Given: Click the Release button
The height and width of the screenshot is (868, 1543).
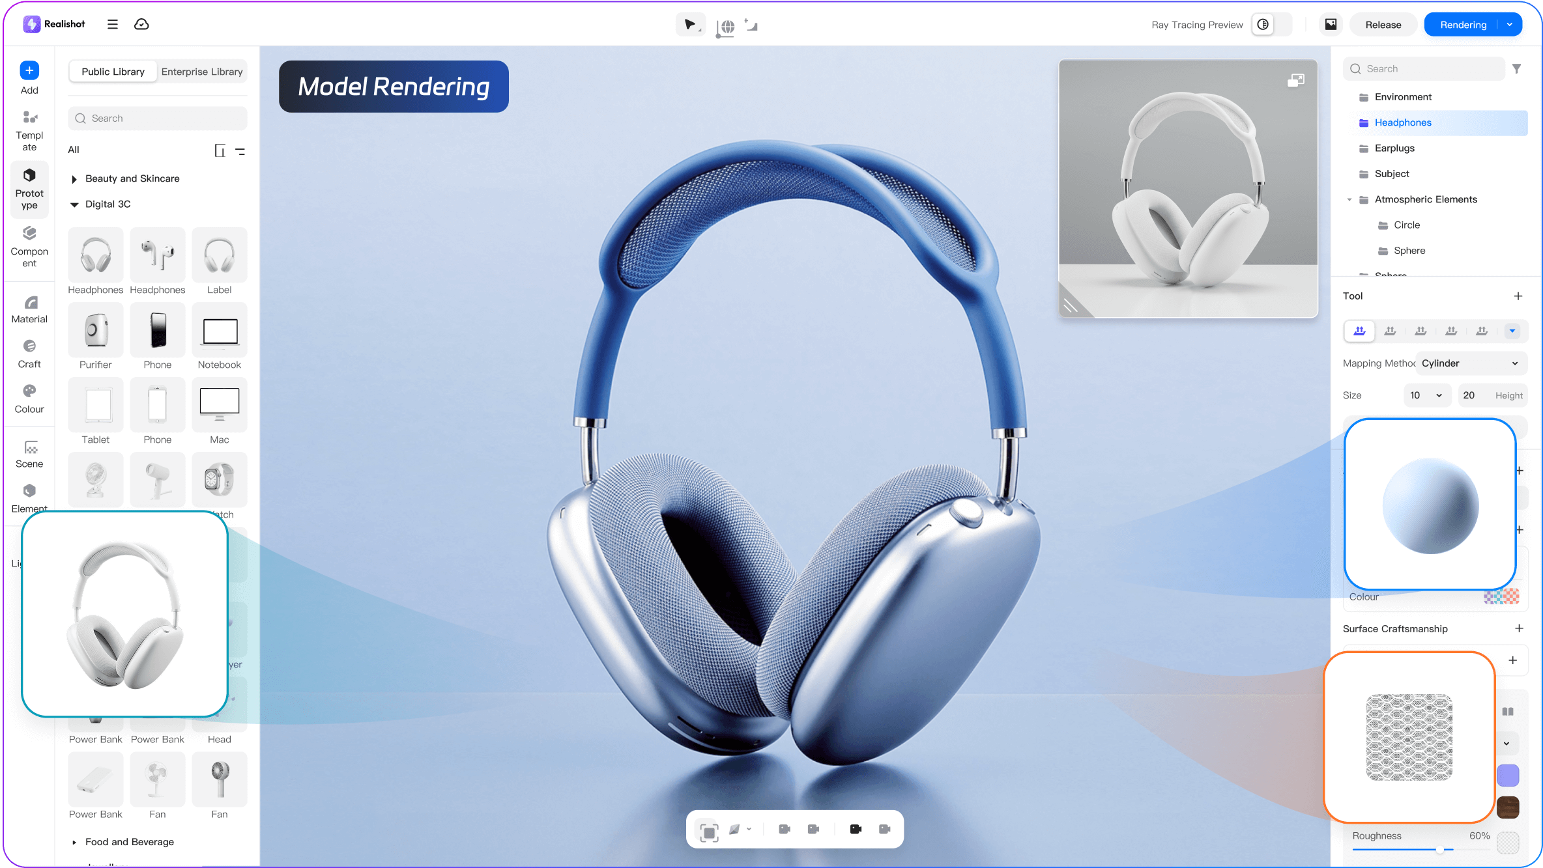Looking at the screenshot, I should tap(1383, 25).
